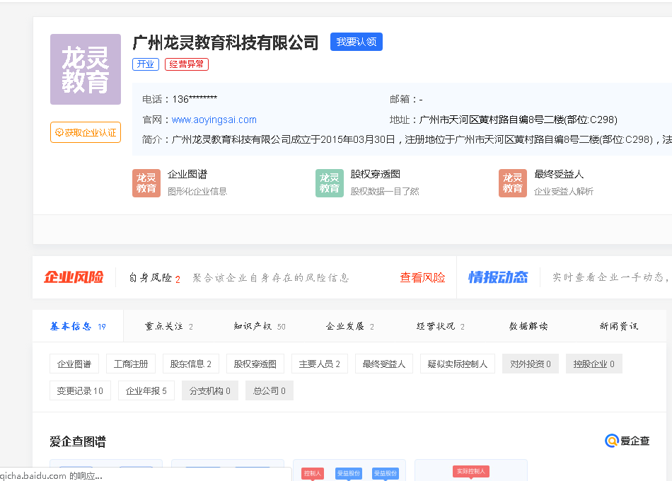Click the 控制人 red tag in graph thumbnail
The height and width of the screenshot is (481, 672).
[x=312, y=473]
